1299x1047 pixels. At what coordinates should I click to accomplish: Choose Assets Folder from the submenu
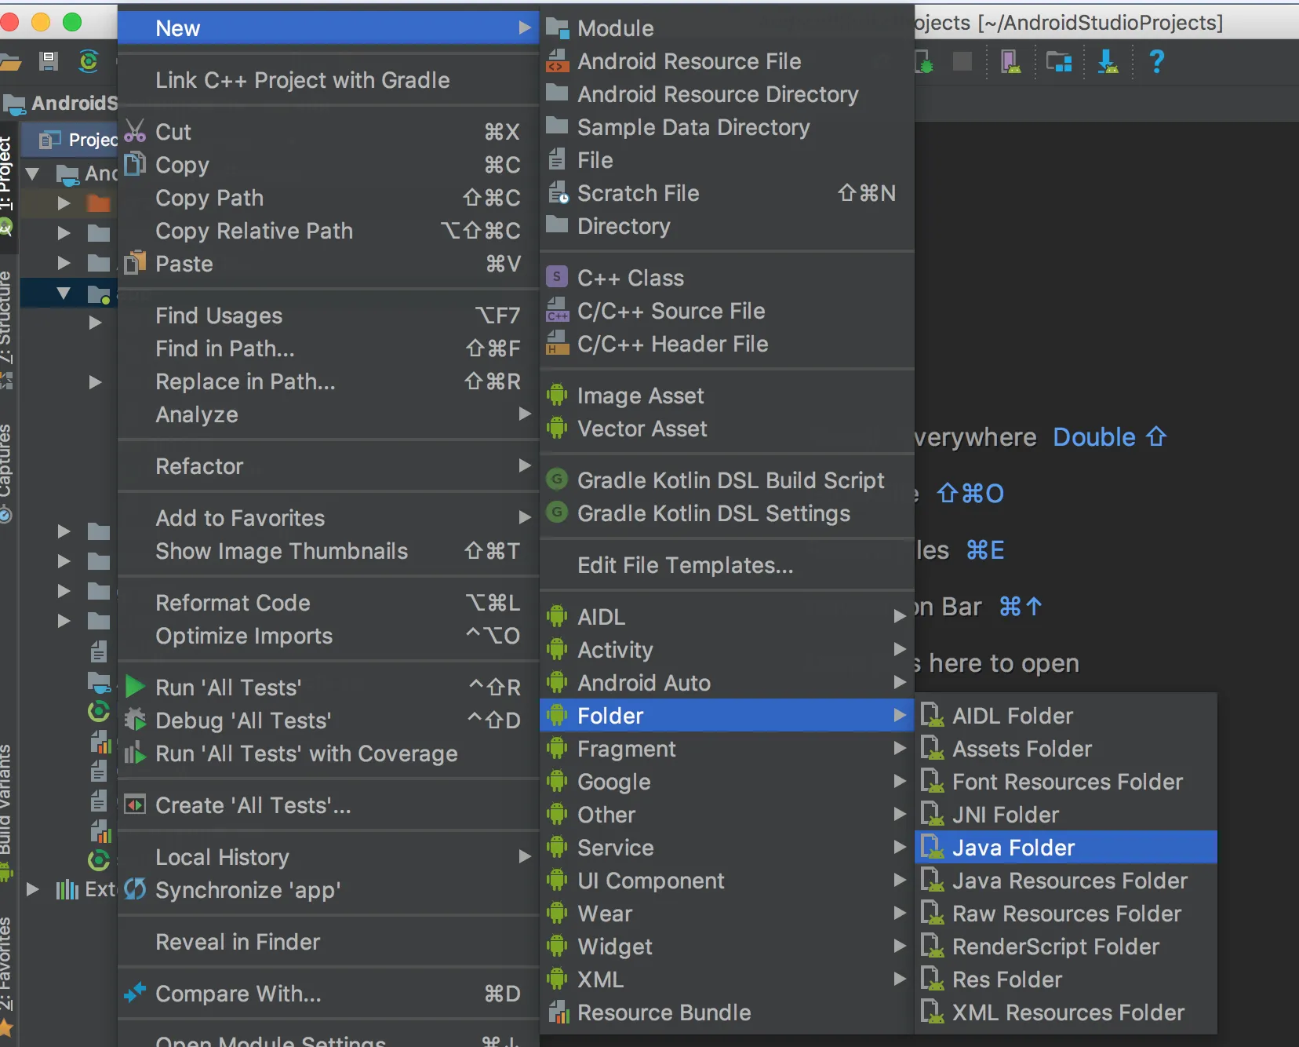[x=1066, y=749]
